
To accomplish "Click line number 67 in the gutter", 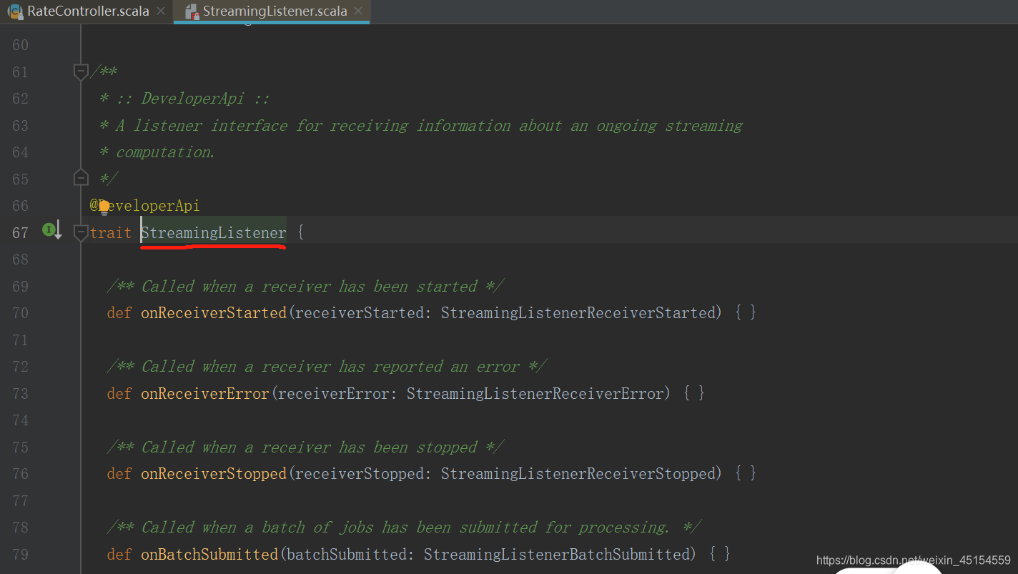I will click(20, 232).
